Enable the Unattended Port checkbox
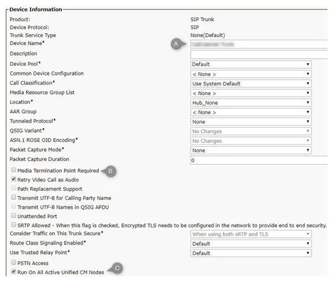334x283 pixels. [14, 216]
